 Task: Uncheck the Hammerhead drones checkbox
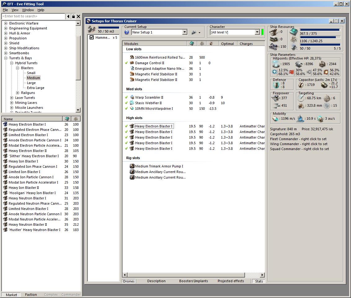click(91, 38)
